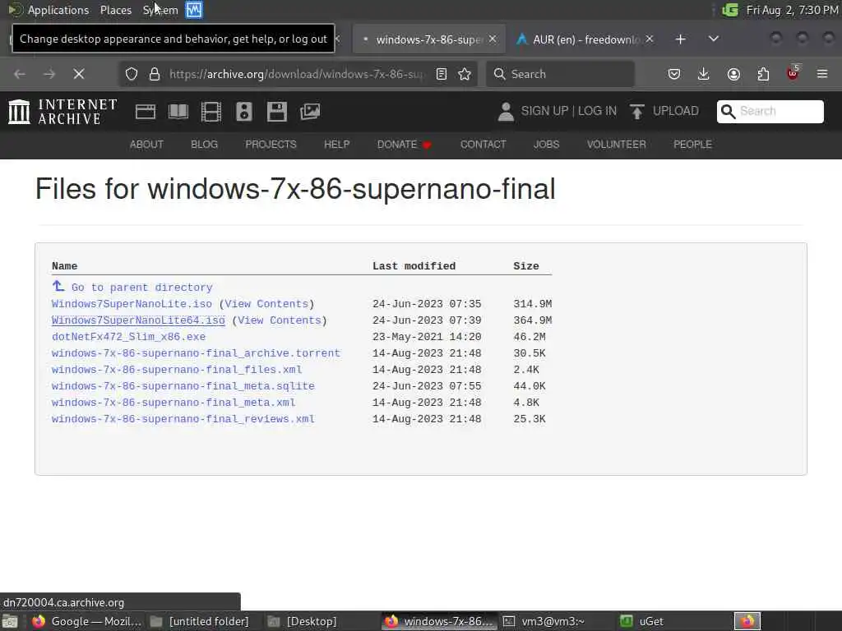Download Windows7SuperNanoLite64.iso file
Image resolution: width=842 pixels, height=631 pixels.
point(138,320)
